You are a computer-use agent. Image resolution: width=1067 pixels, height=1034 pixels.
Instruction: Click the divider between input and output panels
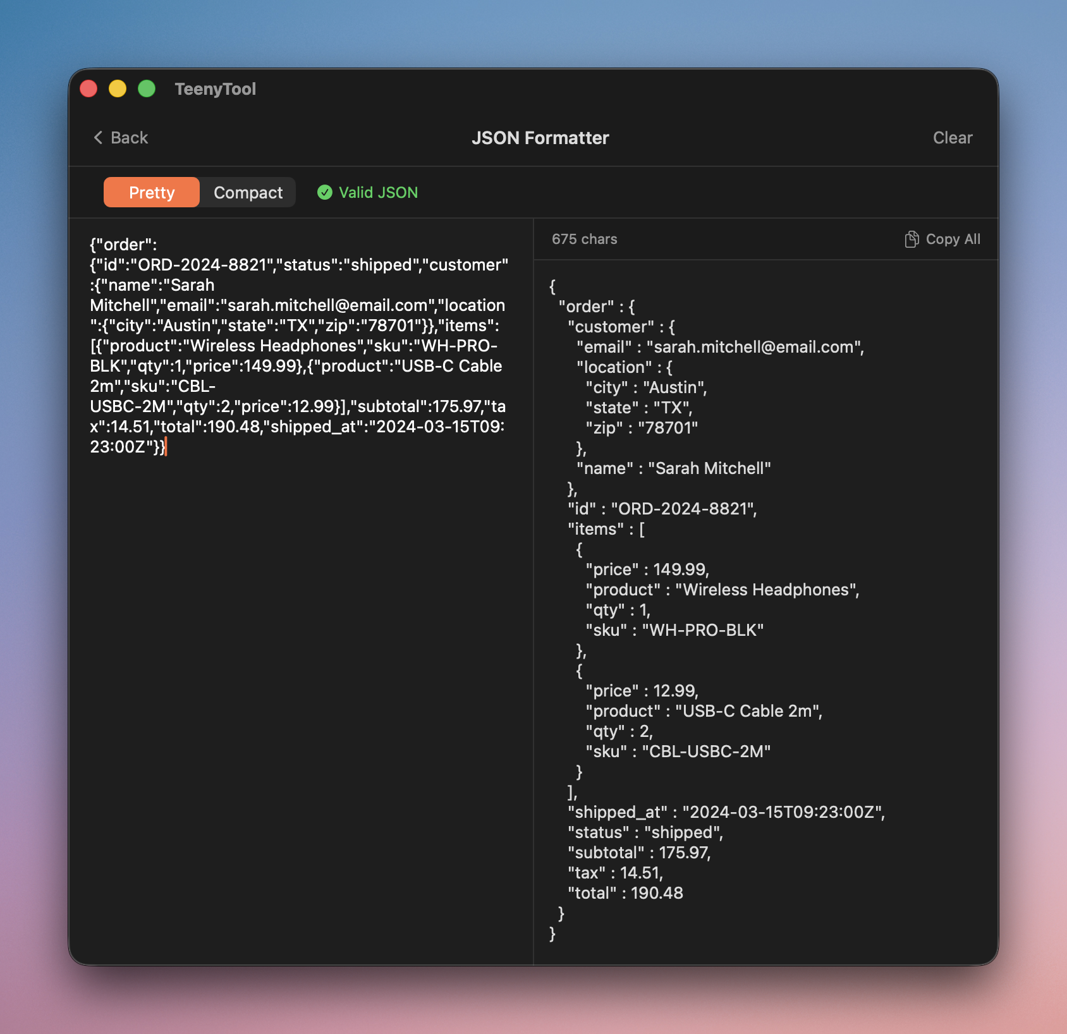point(534,569)
